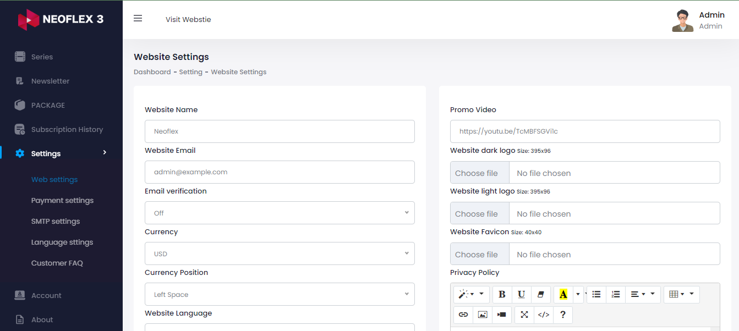This screenshot has height=331, width=739.
Task: Open the code view with the </> icon
Action: tap(544, 315)
